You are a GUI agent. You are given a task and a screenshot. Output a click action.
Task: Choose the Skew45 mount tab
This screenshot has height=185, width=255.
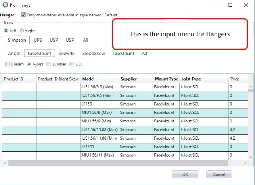tap(67, 53)
